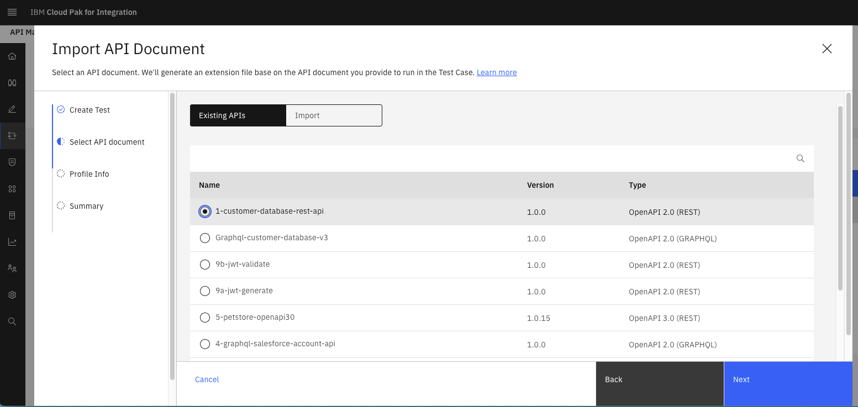This screenshot has width=858, height=407.
Task: Open the Settings gear icon in sidebar
Action: point(12,295)
